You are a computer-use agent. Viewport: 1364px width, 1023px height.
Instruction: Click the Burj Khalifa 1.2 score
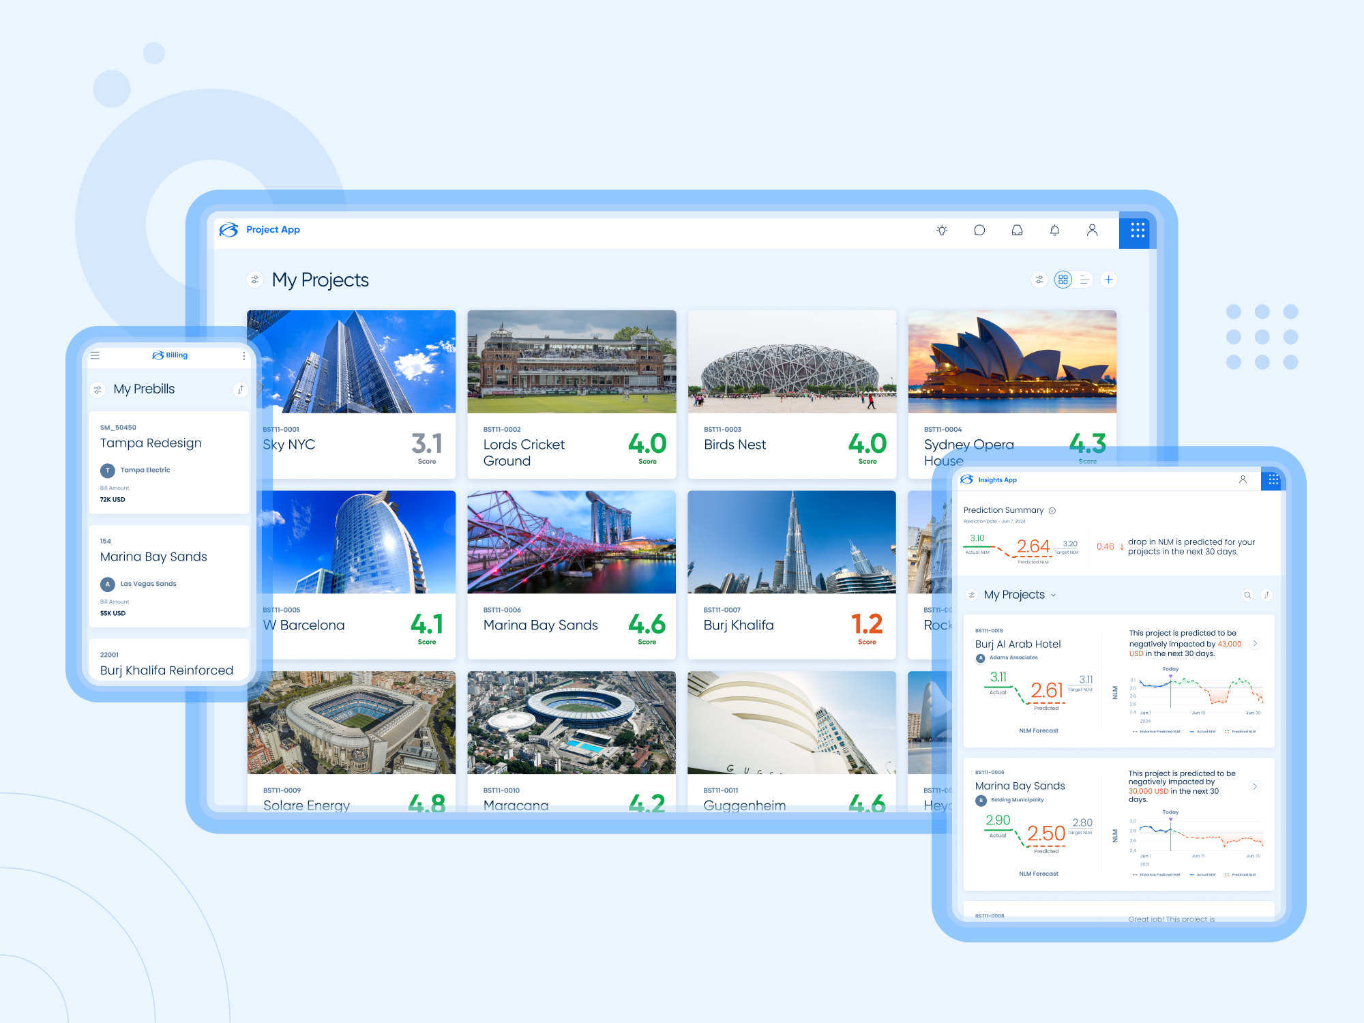click(867, 624)
